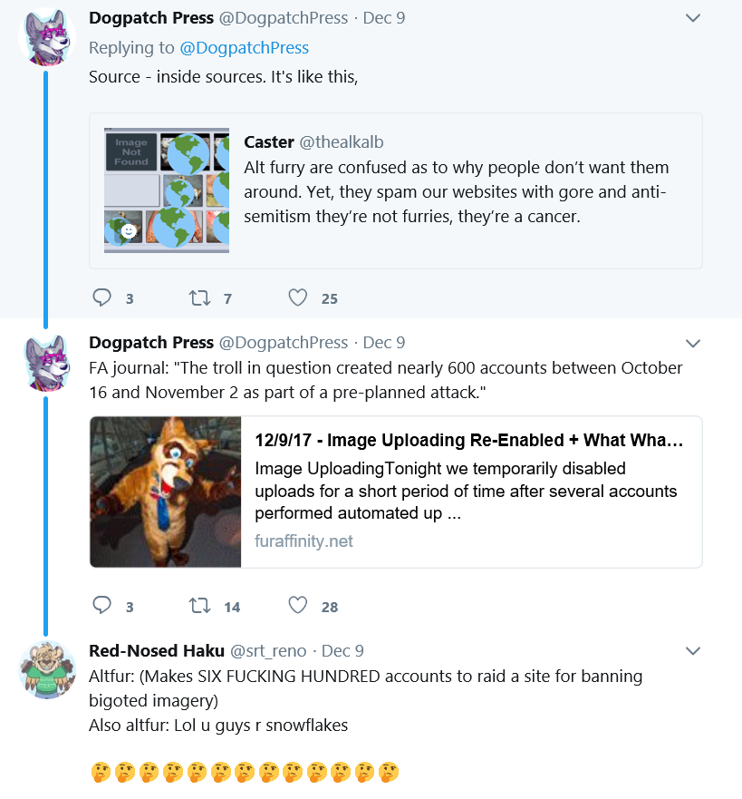
Task: Open the @DogpatchPress reply mention link
Action: (245, 48)
